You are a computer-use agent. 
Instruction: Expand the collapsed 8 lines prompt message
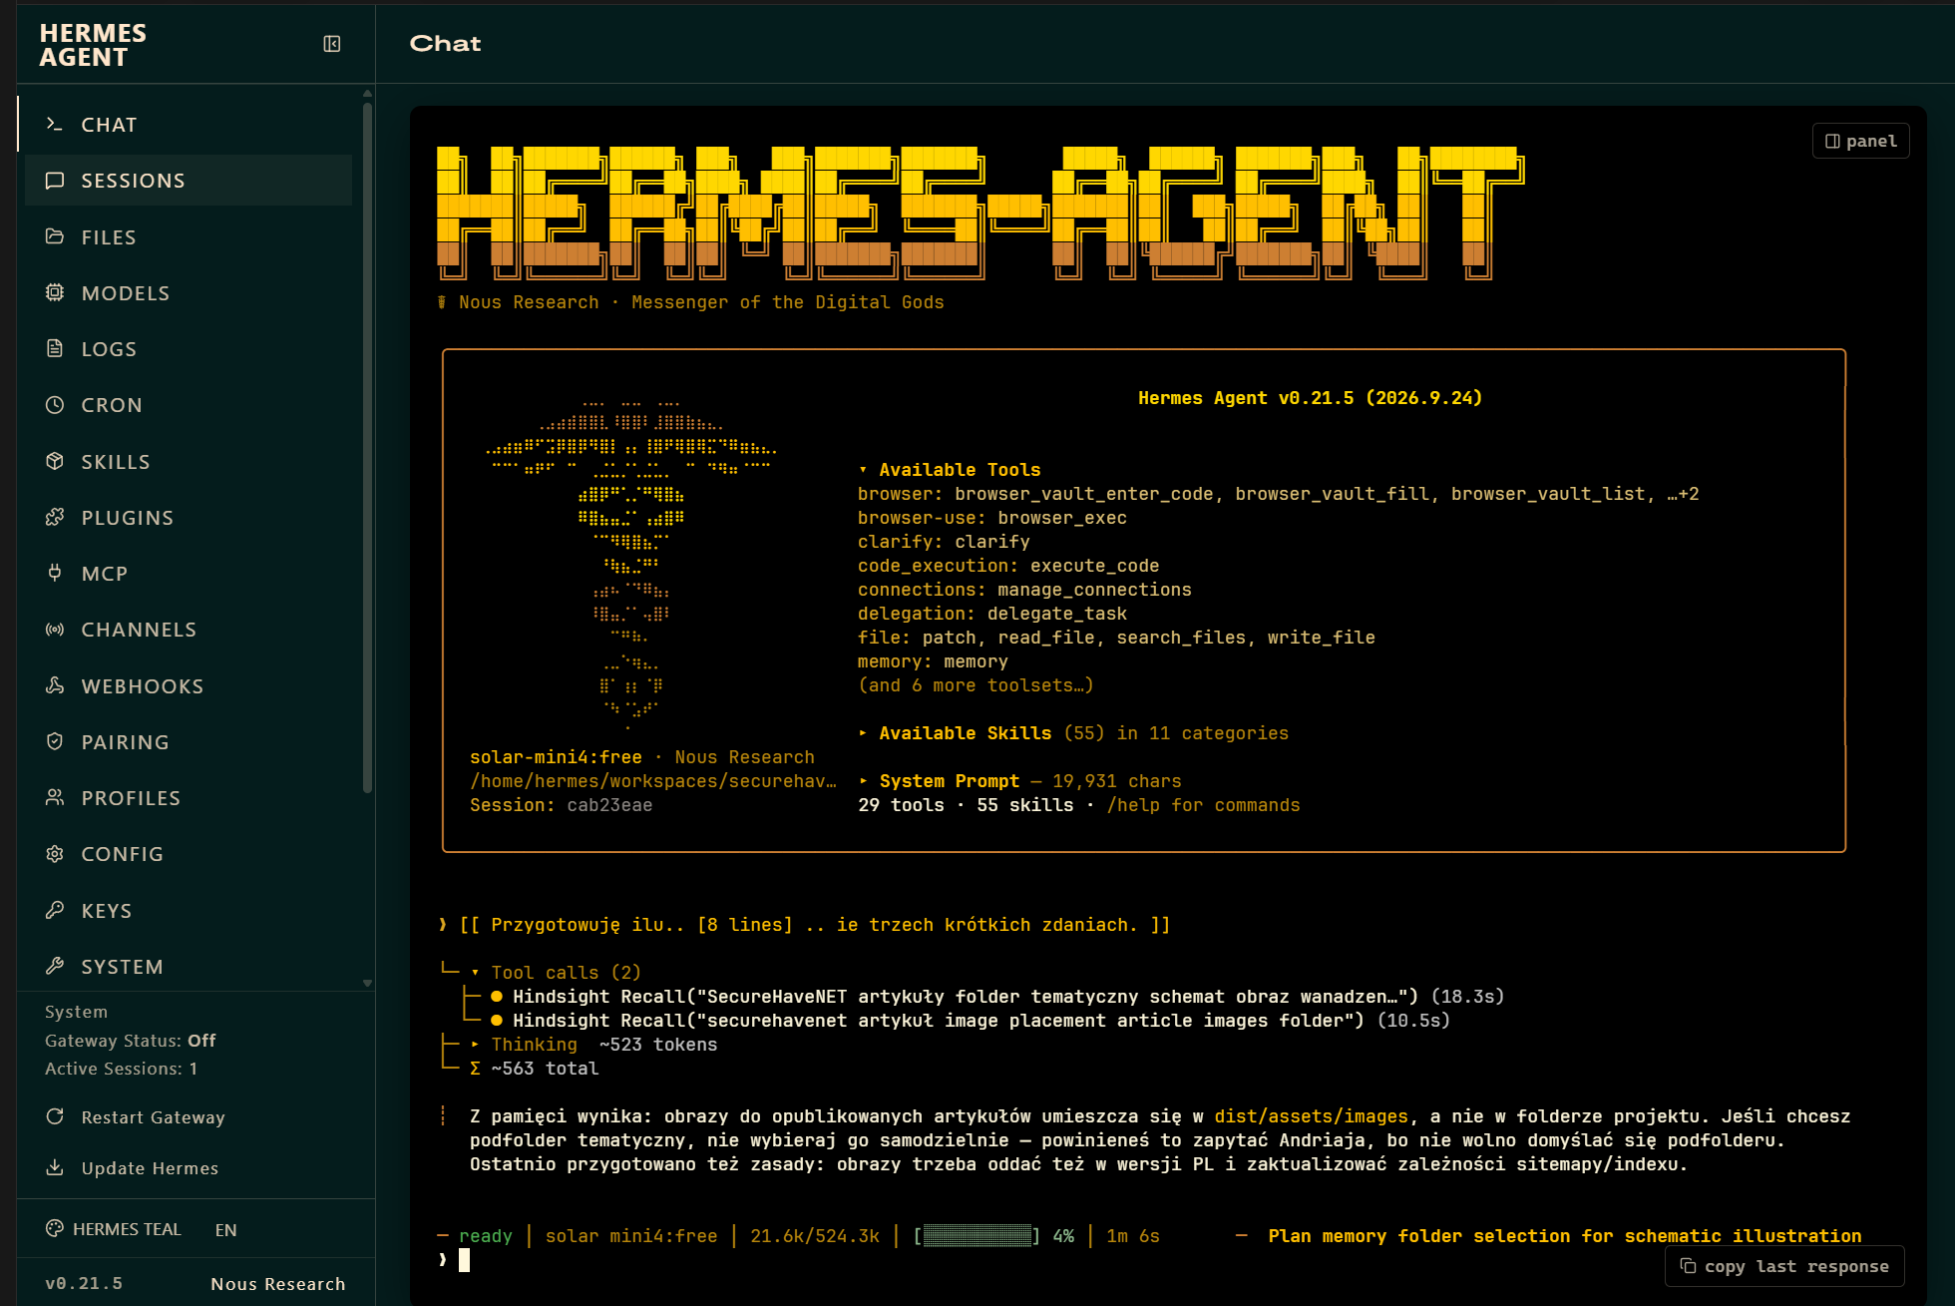[814, 925]
